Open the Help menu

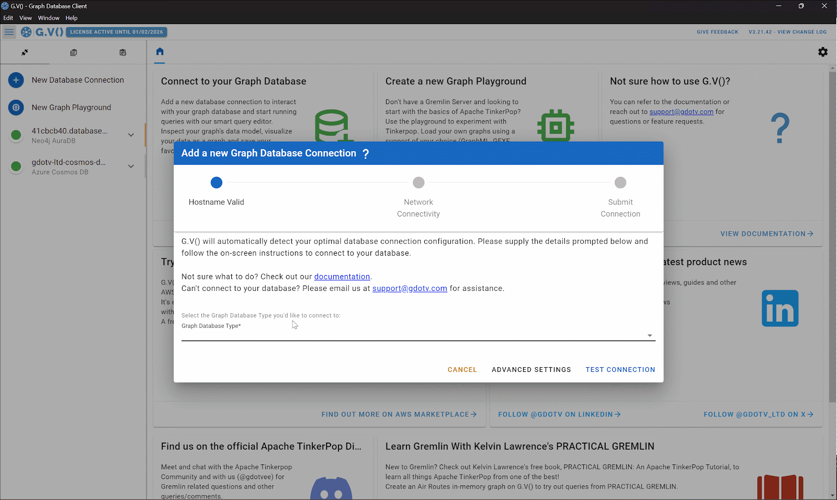tap(72, 18)
